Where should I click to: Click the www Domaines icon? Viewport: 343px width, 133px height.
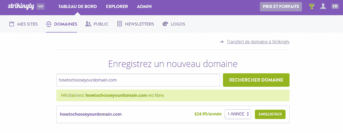(x=49, y=24)
